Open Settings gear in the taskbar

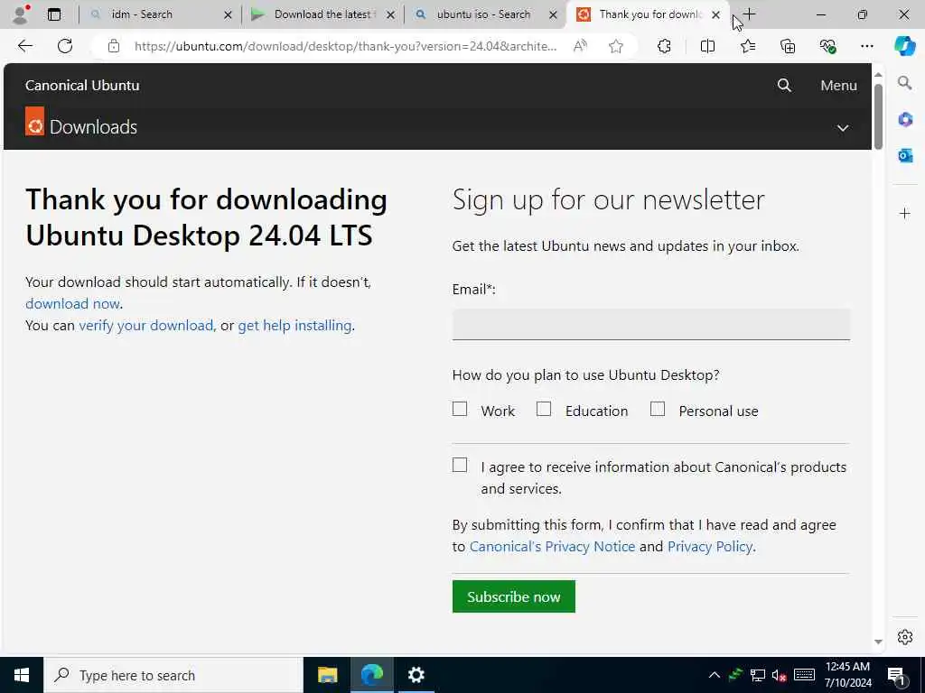coord(416,675)
